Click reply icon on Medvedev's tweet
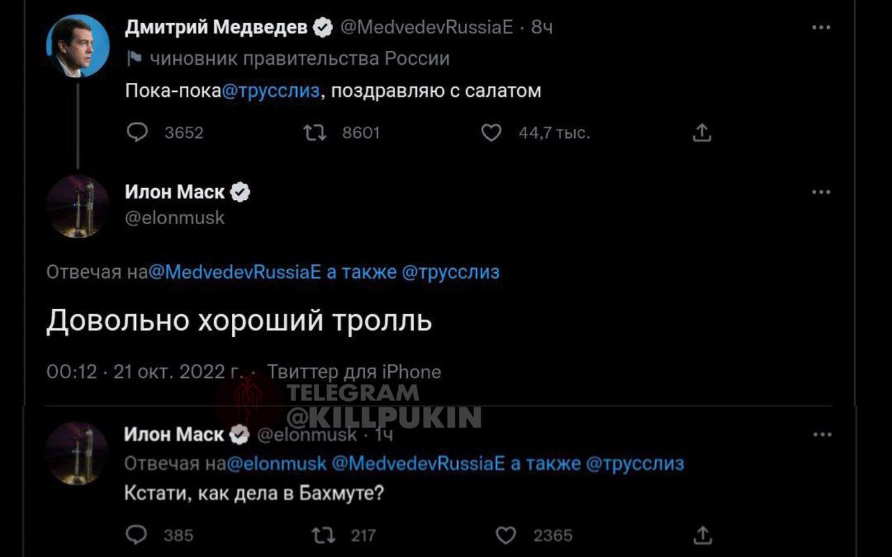Viewport: 892px width, 557px height. click(138, 132)
